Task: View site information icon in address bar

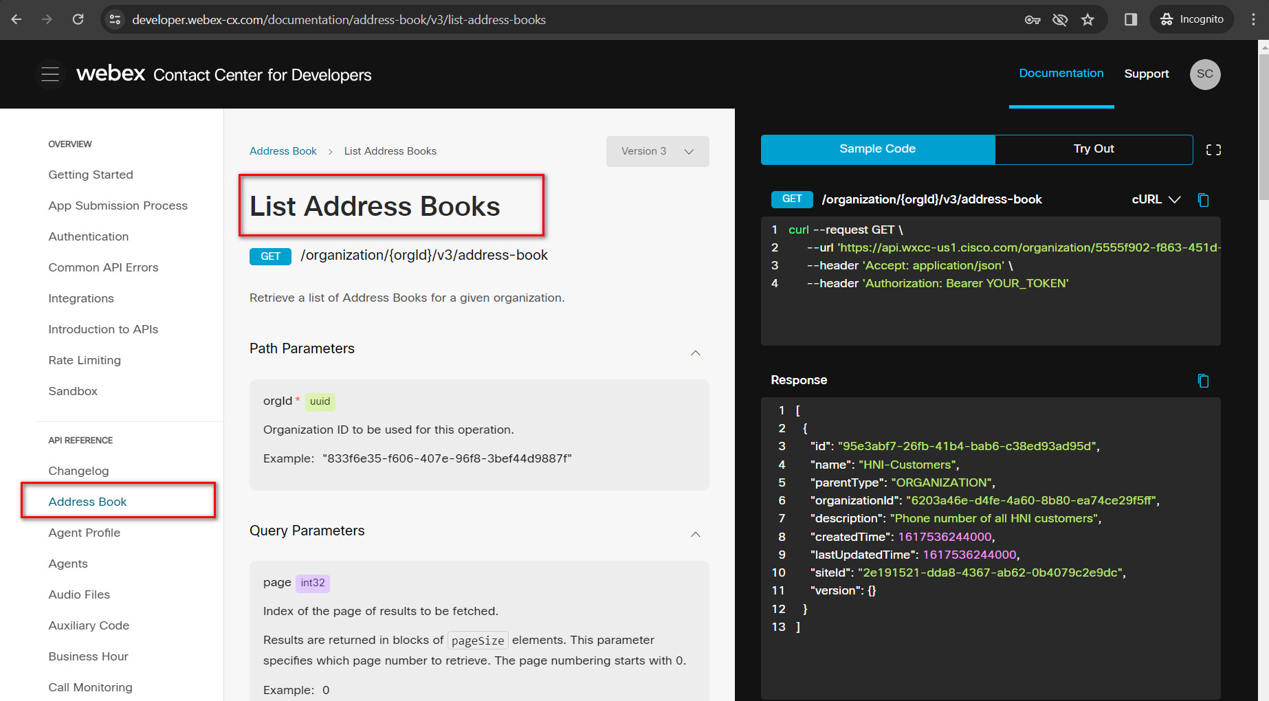Action: [x=115, y=19]
